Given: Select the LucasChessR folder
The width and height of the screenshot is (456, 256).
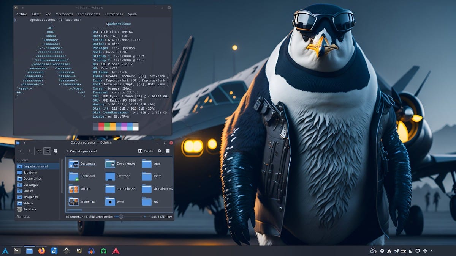Looking at the screenshot, I should click(x=120, y=188).
